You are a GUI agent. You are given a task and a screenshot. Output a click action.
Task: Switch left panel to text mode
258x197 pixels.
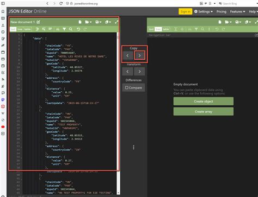pyautogui.click(x=13, y=29)
